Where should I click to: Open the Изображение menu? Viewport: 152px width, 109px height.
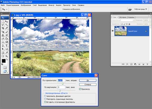26,5
